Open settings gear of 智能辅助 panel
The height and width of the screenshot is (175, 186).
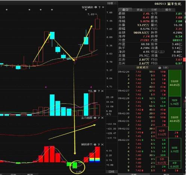96,7
